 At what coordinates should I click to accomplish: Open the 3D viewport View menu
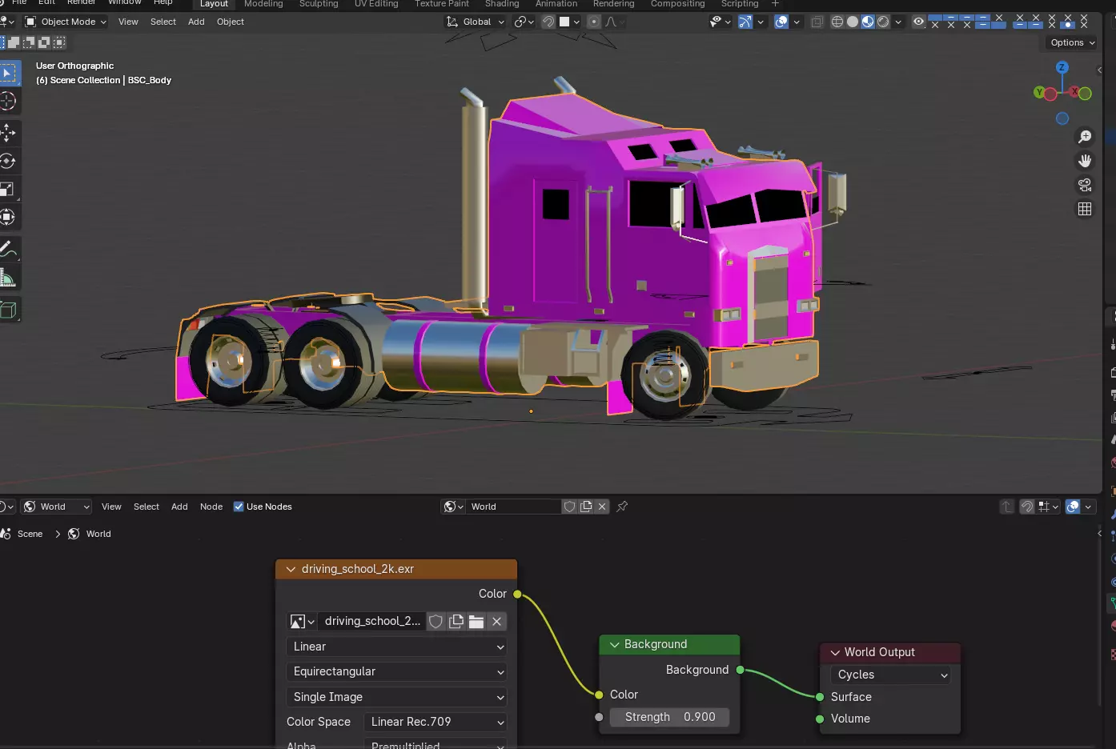pyautogui.click(x=128, y=22)
